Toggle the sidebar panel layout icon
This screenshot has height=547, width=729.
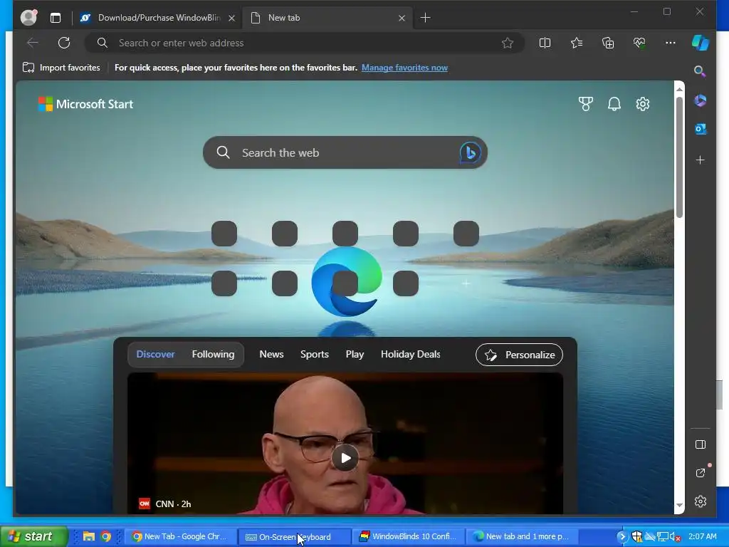tap(701, 444)
